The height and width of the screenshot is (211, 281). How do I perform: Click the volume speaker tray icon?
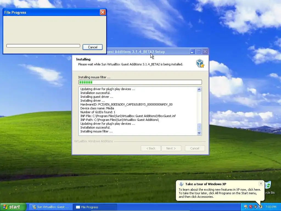tap(255, 207)
